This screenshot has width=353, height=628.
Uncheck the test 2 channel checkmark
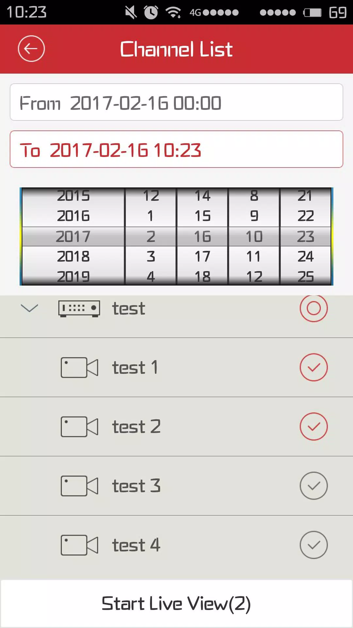(314, 427)
